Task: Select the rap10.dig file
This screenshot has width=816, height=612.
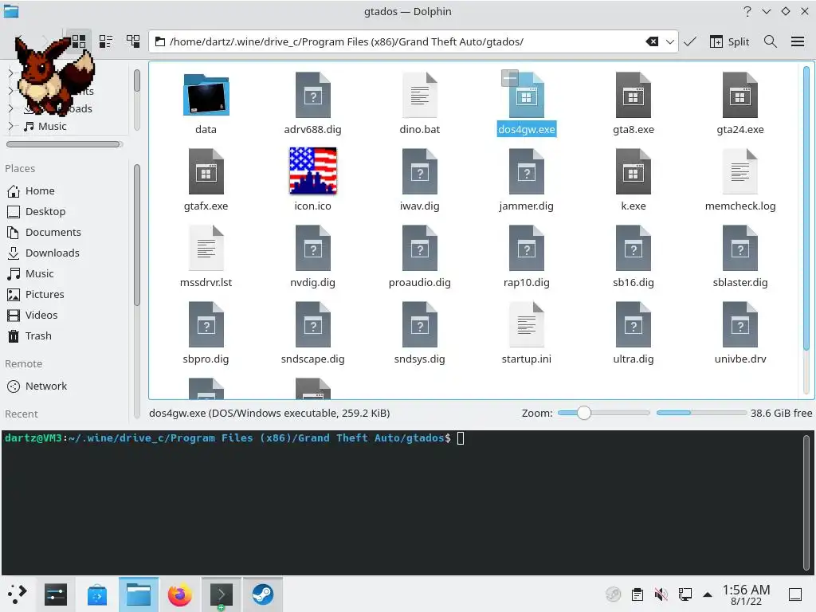Action: tap(526, 257)
